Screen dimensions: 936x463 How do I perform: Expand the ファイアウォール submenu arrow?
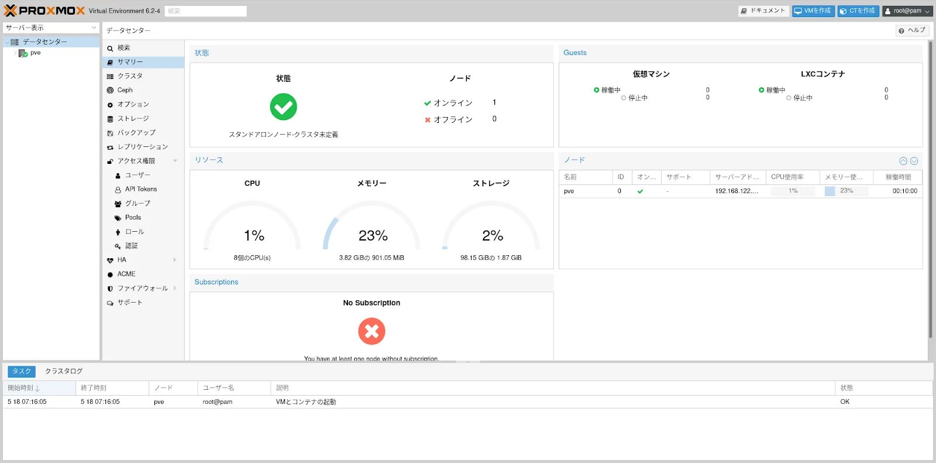175,288
